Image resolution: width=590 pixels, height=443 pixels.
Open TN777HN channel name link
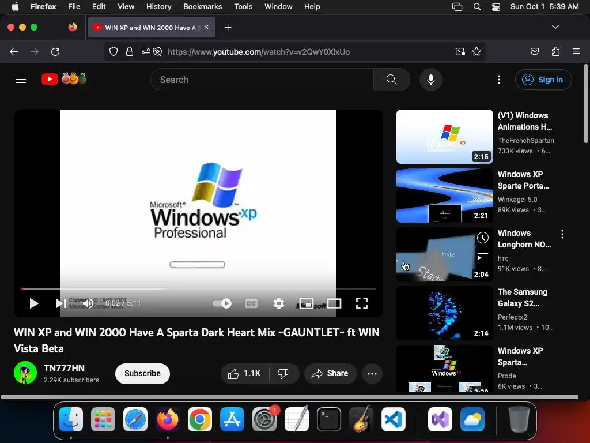click(65, 368)
